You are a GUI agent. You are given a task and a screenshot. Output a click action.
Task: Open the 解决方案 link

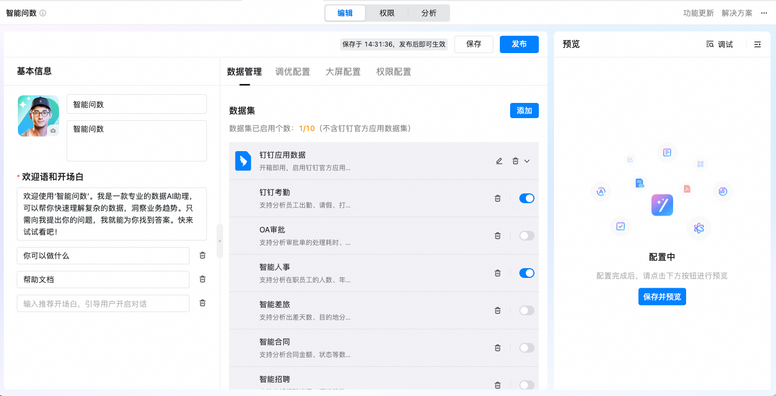point(737,13)
